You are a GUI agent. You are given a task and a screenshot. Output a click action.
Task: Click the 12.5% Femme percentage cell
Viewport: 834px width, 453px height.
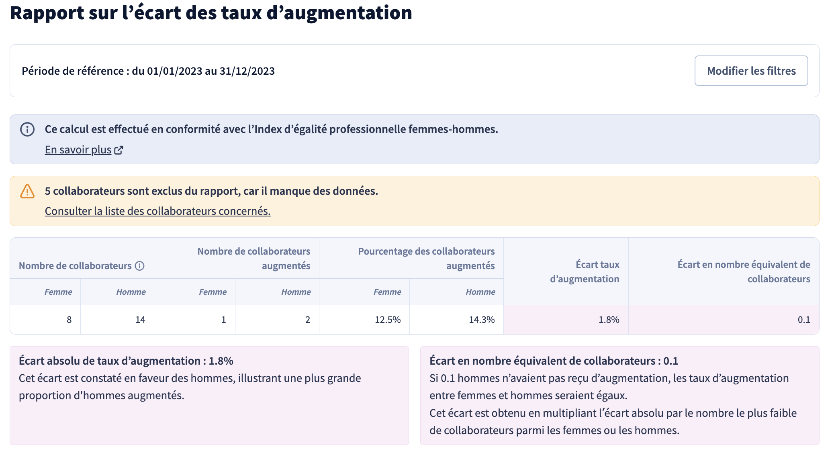pyautogui.click(x=364, y=320)
